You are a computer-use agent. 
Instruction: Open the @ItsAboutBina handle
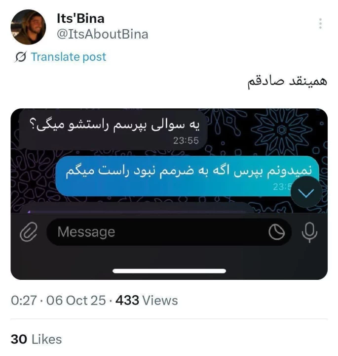click(103, 34)
